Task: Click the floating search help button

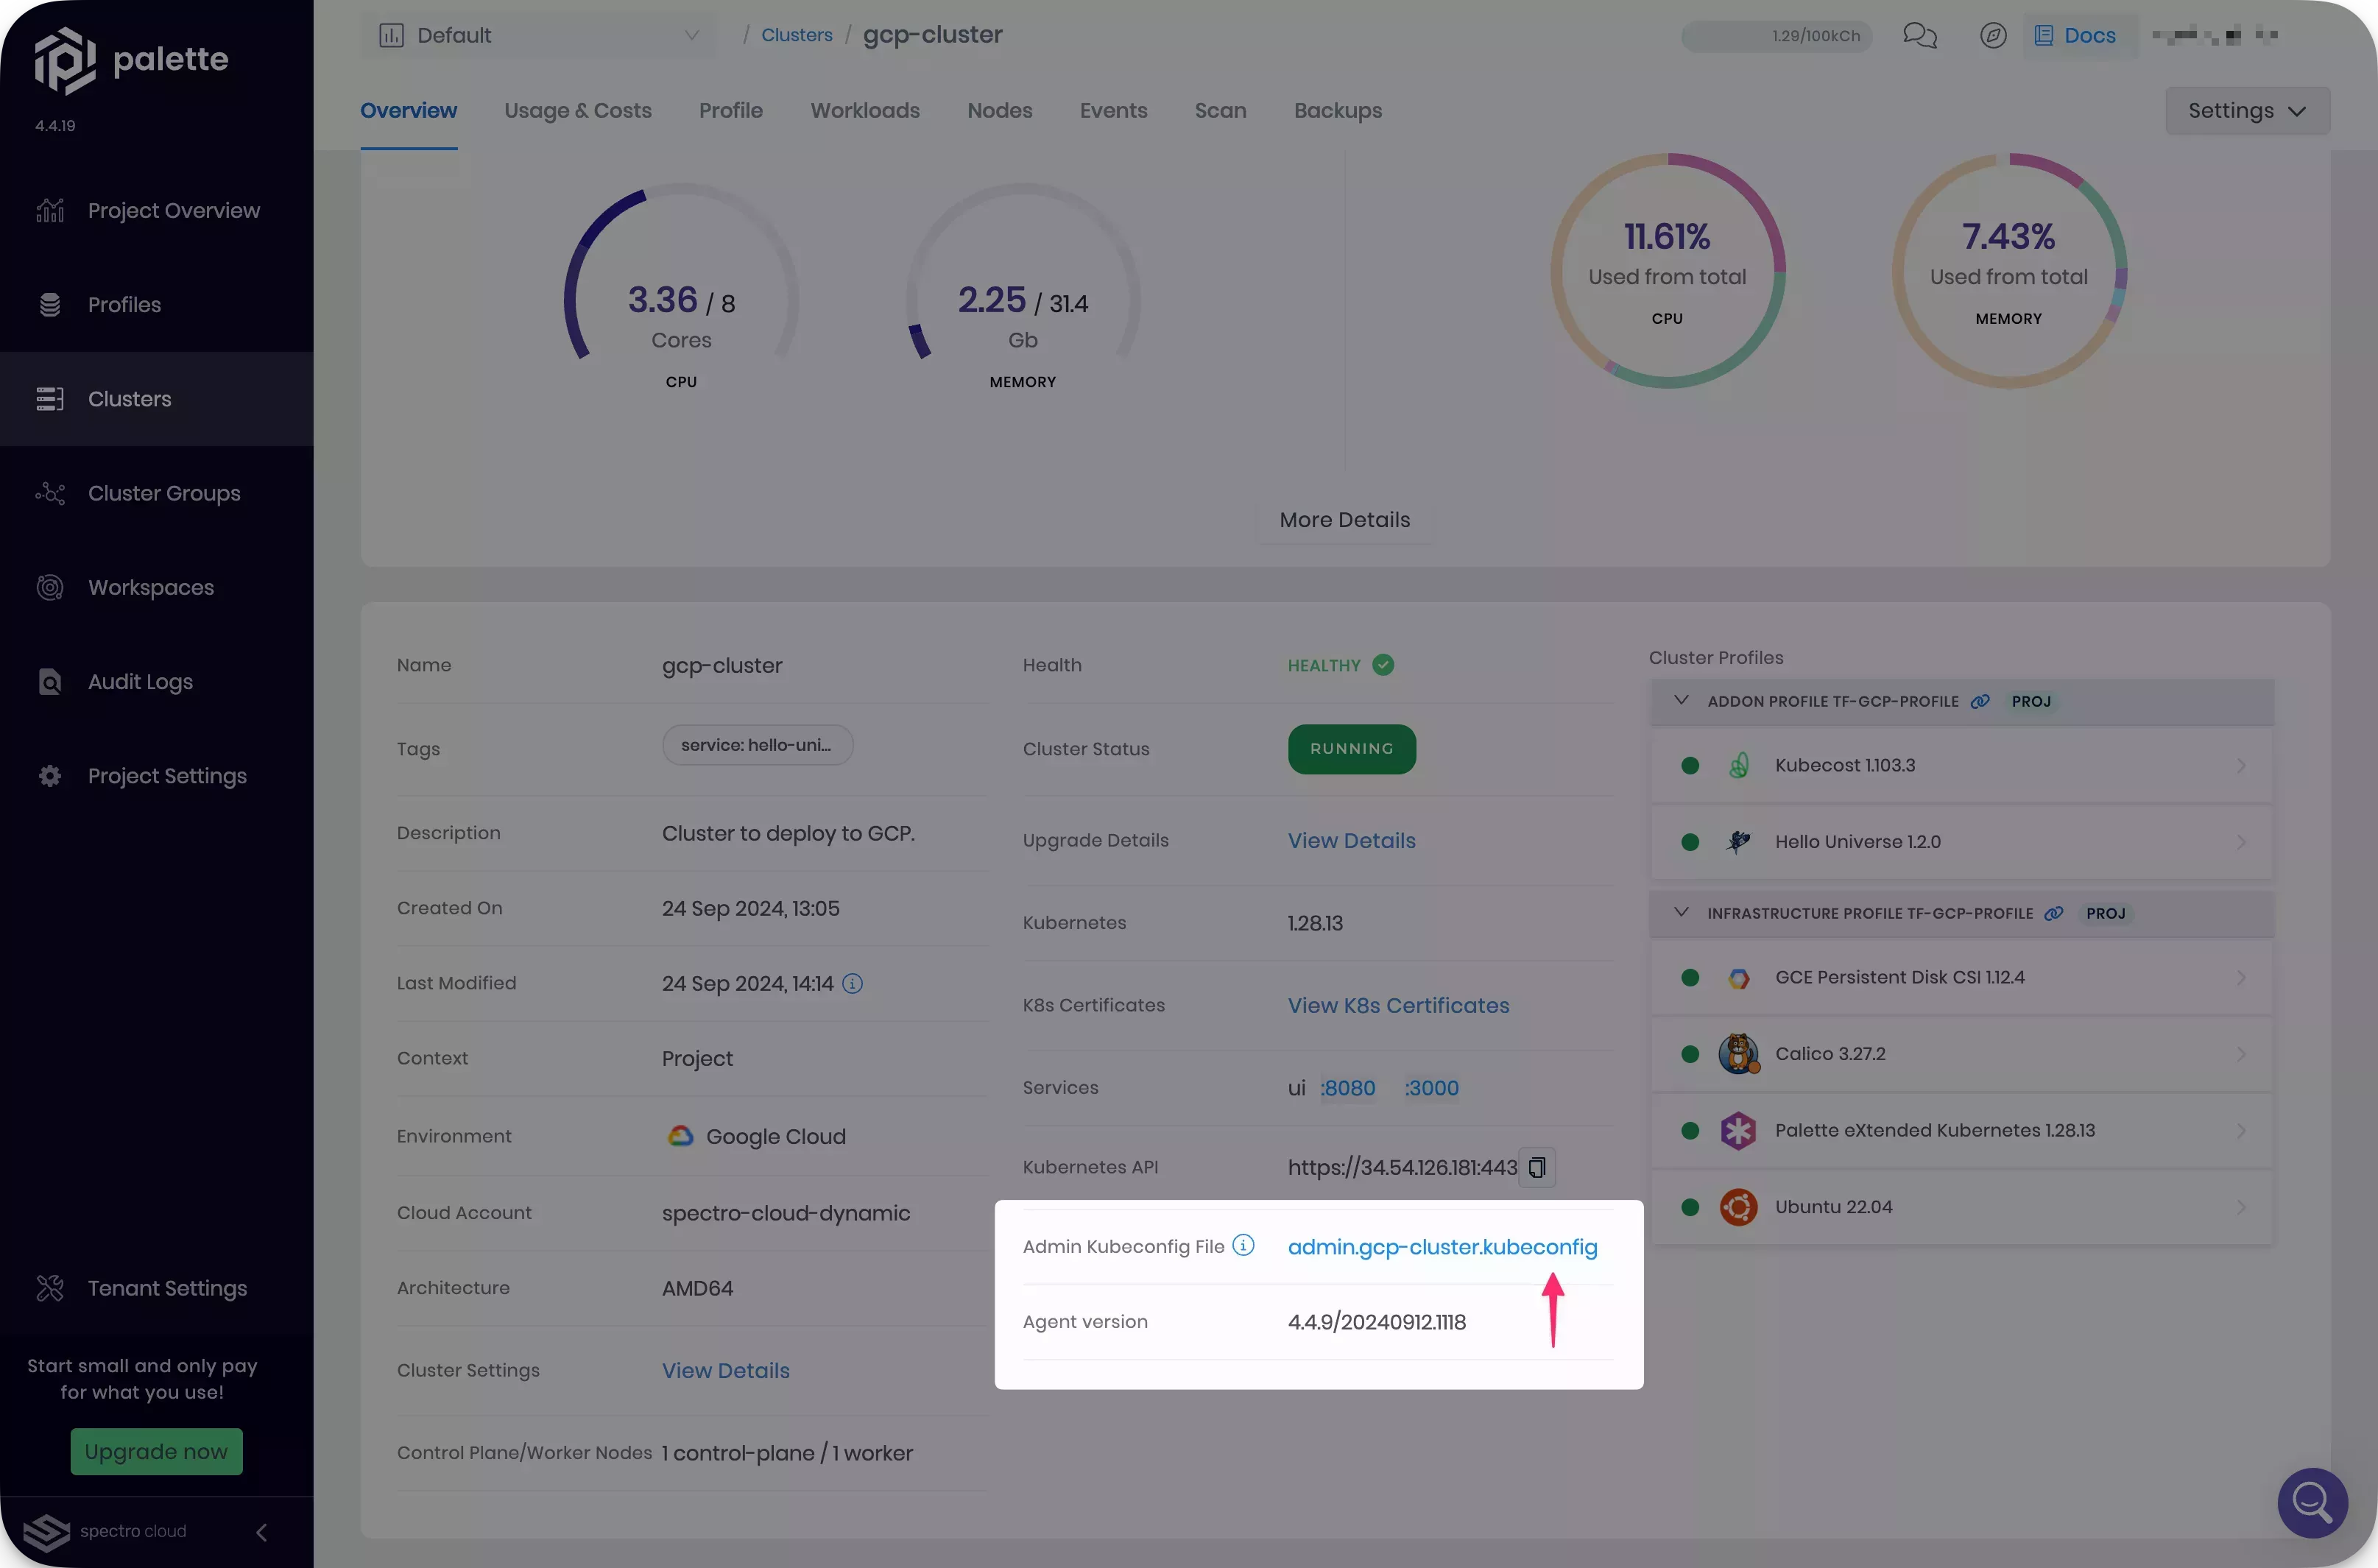Action: pos(2311,1502)
